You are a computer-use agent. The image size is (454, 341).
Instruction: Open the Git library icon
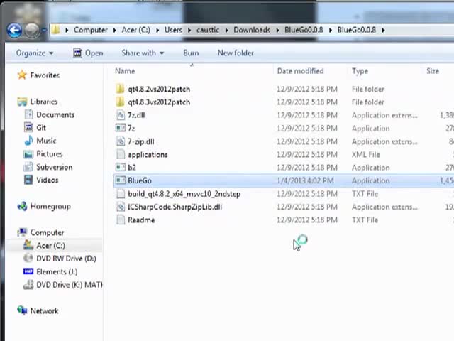[28, 128]
